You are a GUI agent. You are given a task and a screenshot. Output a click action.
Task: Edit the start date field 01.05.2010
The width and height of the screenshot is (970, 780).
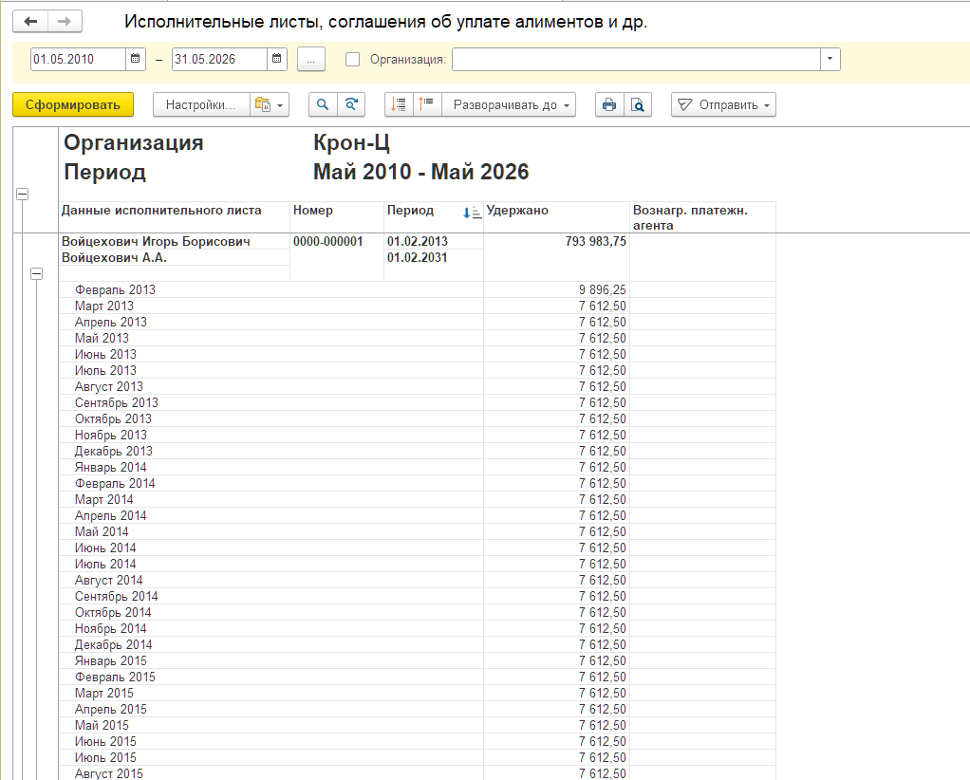[78, 60]
